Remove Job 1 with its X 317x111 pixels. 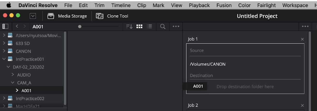[302, 39]
